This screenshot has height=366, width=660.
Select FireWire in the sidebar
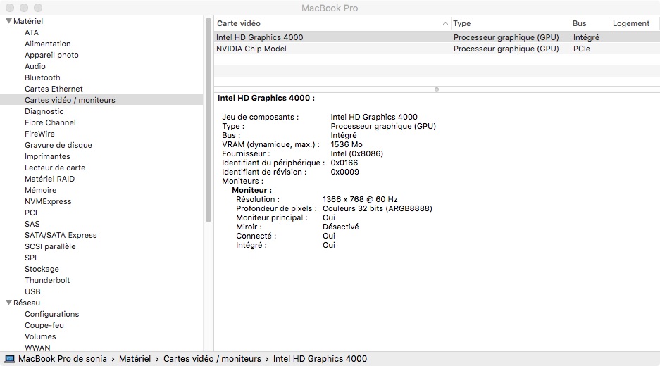(39, 134)
